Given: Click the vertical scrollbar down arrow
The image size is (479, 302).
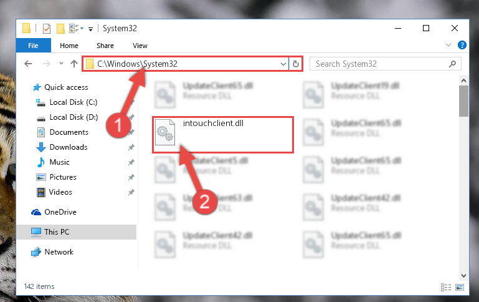Looking at the screenshot, I should pos(463,275).
